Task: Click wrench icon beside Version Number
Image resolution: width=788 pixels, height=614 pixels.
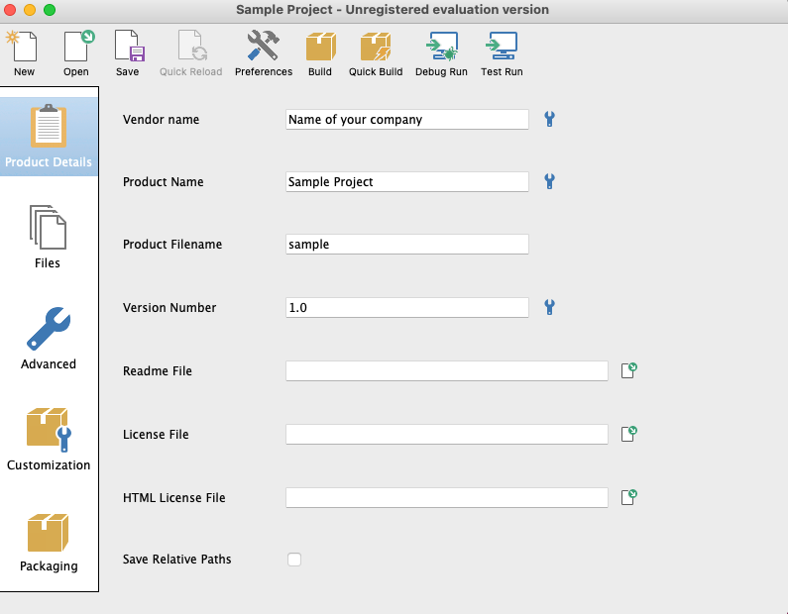Action: pyautogui.click(x=549, y=308)
